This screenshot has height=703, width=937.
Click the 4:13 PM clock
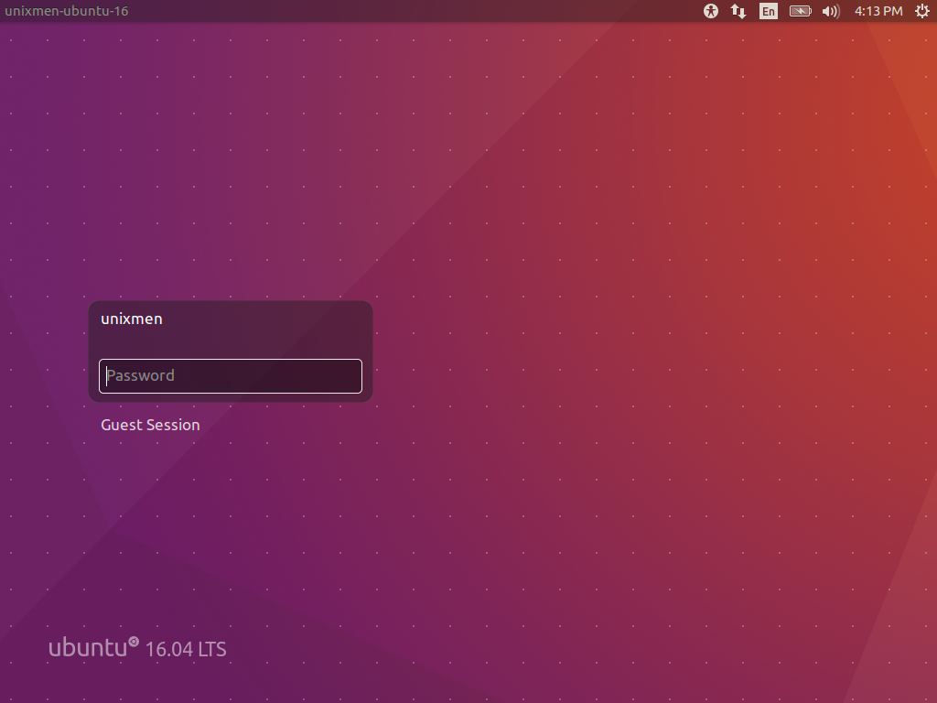pyautogui.click(x=878, y=11)
